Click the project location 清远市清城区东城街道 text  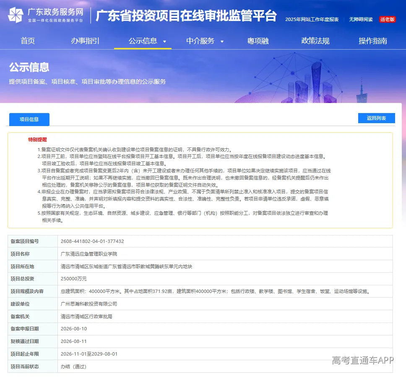(126, 266)
